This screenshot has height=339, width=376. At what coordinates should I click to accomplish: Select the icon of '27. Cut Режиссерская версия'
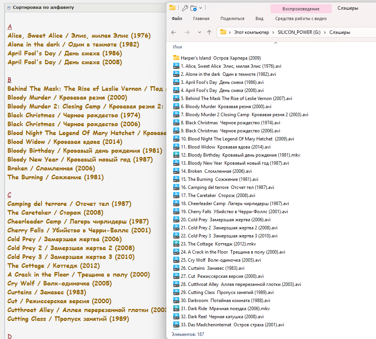click(176, 276)
